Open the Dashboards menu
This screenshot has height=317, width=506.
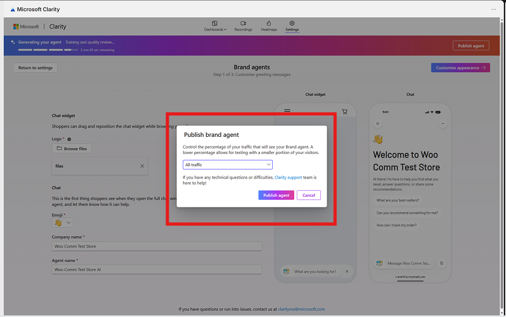point(215,26)
